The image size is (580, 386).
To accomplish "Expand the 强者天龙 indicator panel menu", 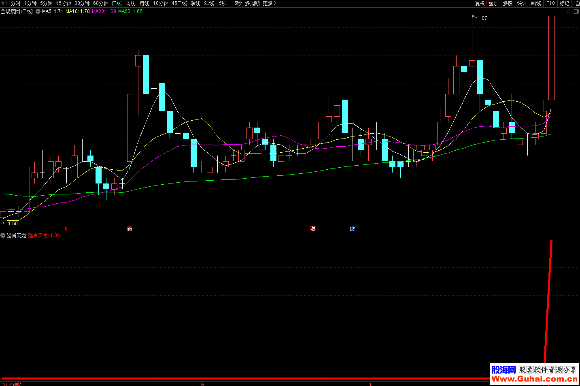I will [x=3, y=235].
